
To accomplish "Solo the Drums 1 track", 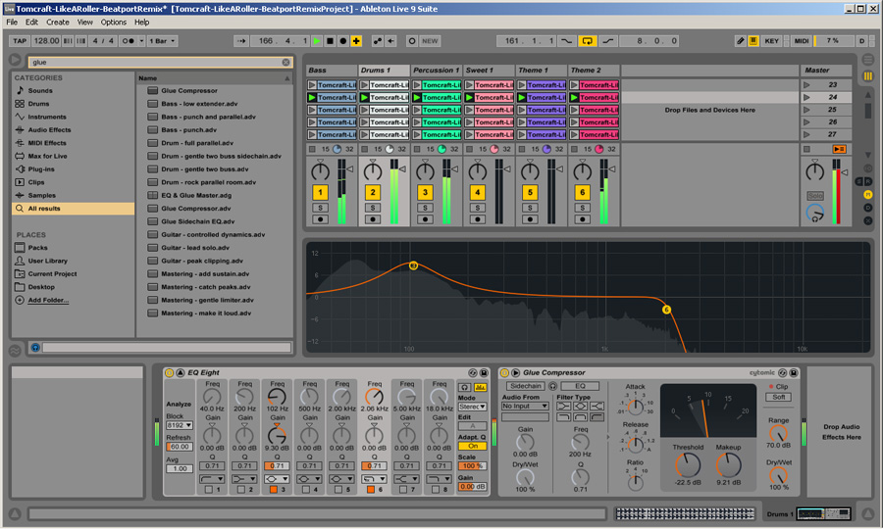I will pos(372,208).
